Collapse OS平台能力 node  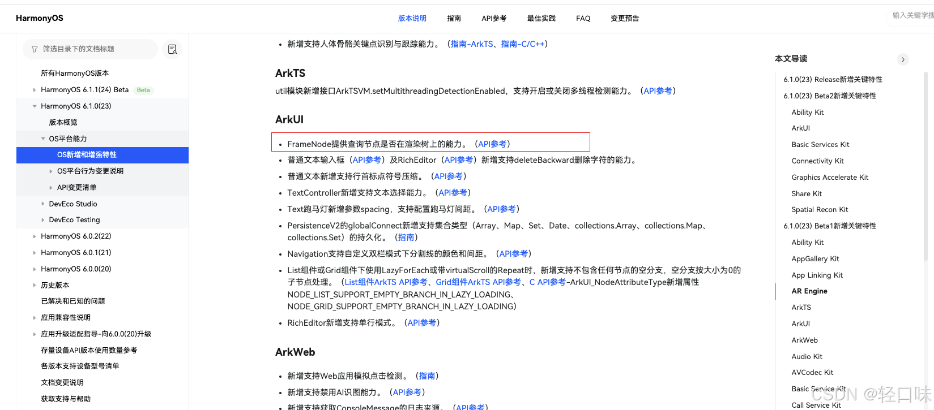click(x=42, y=139)
